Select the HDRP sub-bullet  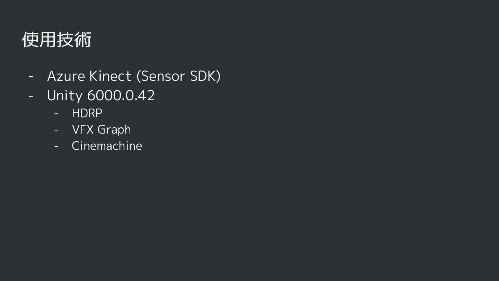click(87, 113)
